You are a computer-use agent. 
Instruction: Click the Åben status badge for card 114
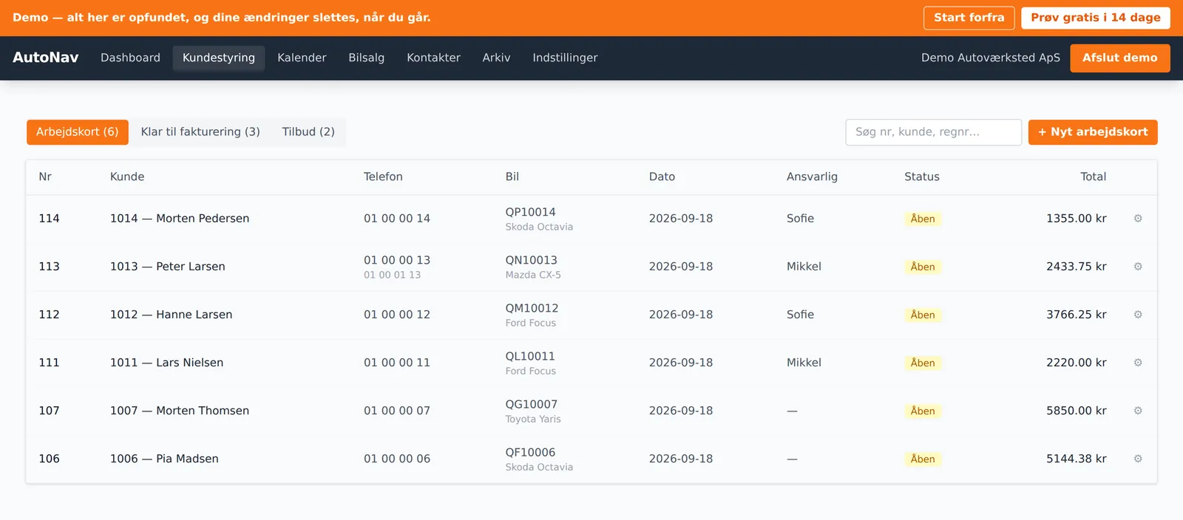(x=923, y=219)
